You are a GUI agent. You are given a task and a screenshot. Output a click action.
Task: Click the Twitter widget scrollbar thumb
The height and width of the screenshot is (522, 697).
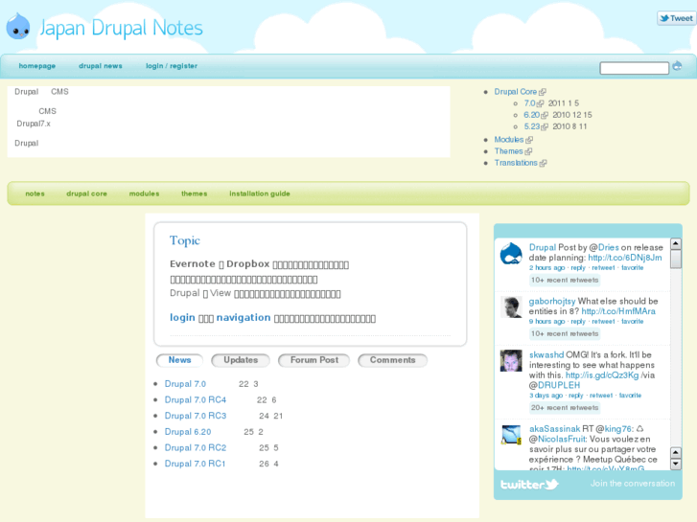click(x=676, y=259)
